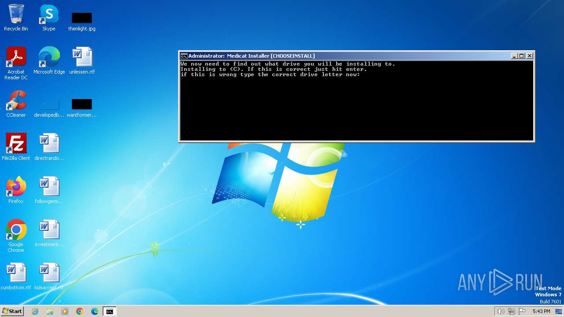The image size is (564, 317).
Task: Click Show desktop button at taskbar end
Action: point(559,311)
